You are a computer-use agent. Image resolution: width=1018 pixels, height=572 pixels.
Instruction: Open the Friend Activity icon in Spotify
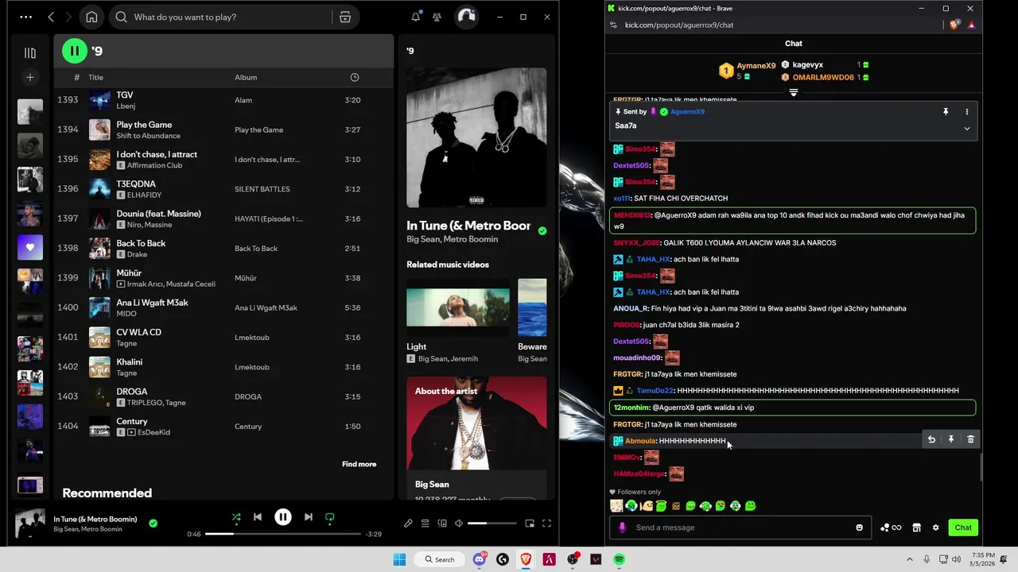437,17
